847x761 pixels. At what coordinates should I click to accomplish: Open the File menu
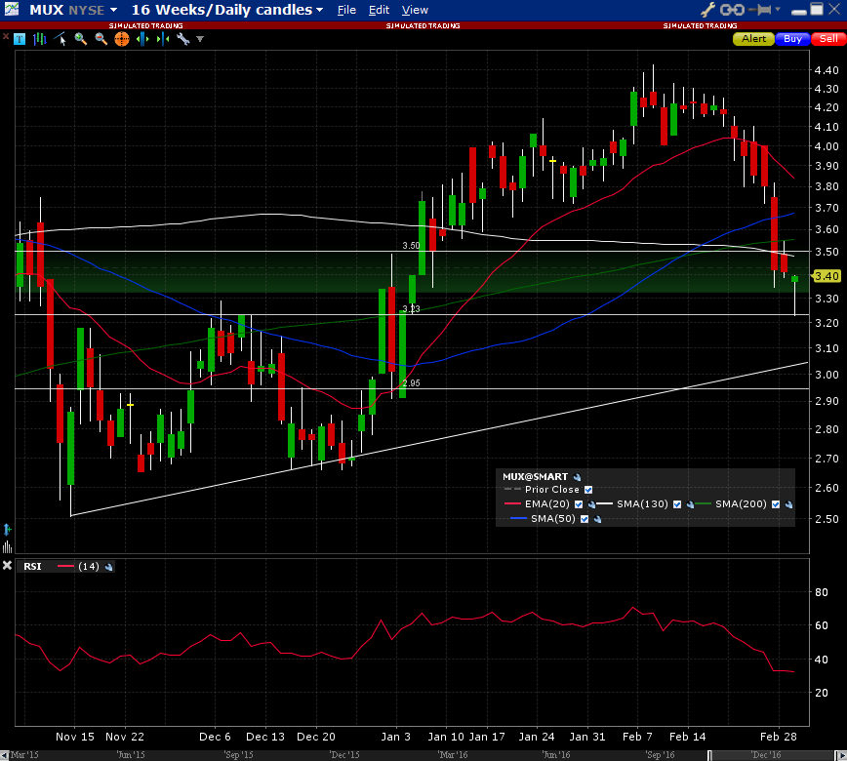[x=346, y=10]
